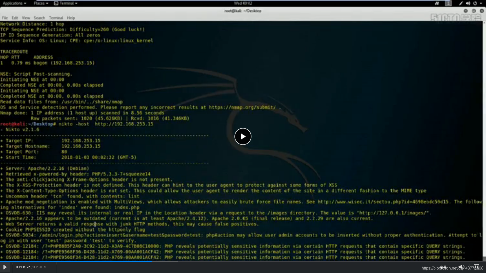Screen dimensions: 486x273
Task: Click the "OSVDB-630" line
Action: click(x=216, y=213)
